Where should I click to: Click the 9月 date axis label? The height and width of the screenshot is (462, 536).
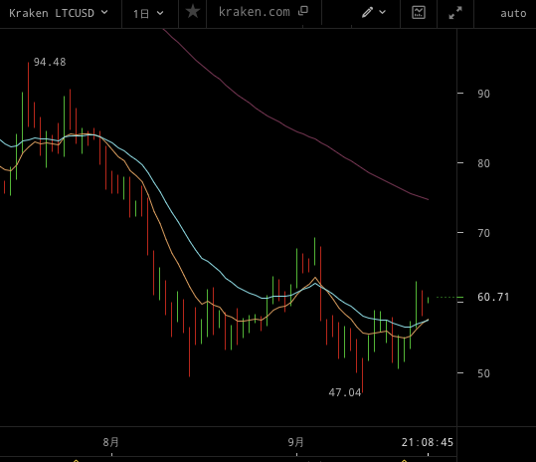click(x=296, y=442)
